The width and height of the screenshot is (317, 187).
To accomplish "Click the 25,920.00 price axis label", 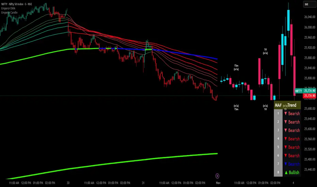I will 310,48.
